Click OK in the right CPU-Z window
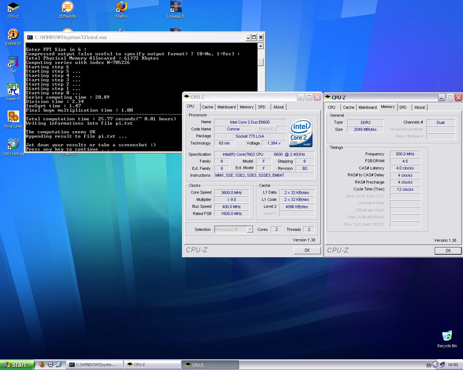Screen dimensions: 463x370 point(448,250)
